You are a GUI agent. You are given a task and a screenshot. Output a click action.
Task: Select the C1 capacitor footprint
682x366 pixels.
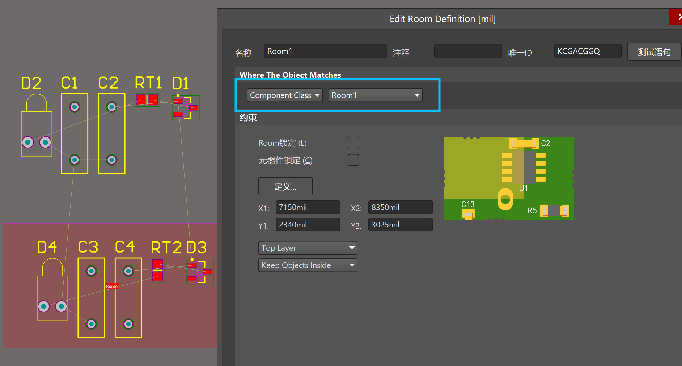(x=74, y=133)
